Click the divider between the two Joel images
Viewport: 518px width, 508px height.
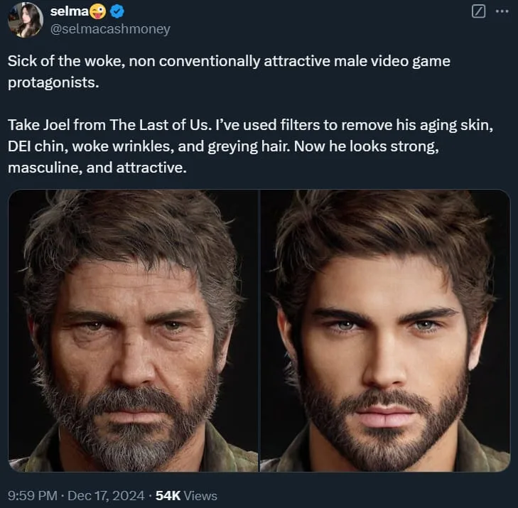tap(259, 330)
